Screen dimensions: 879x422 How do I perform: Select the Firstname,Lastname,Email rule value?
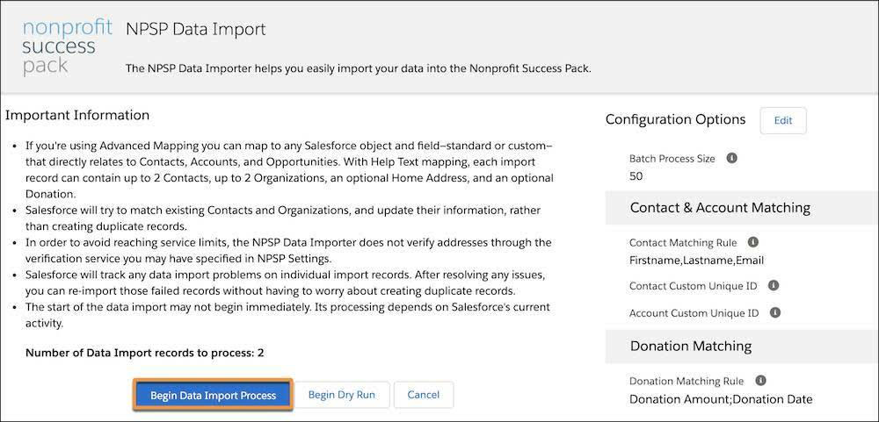pos(696,261)
